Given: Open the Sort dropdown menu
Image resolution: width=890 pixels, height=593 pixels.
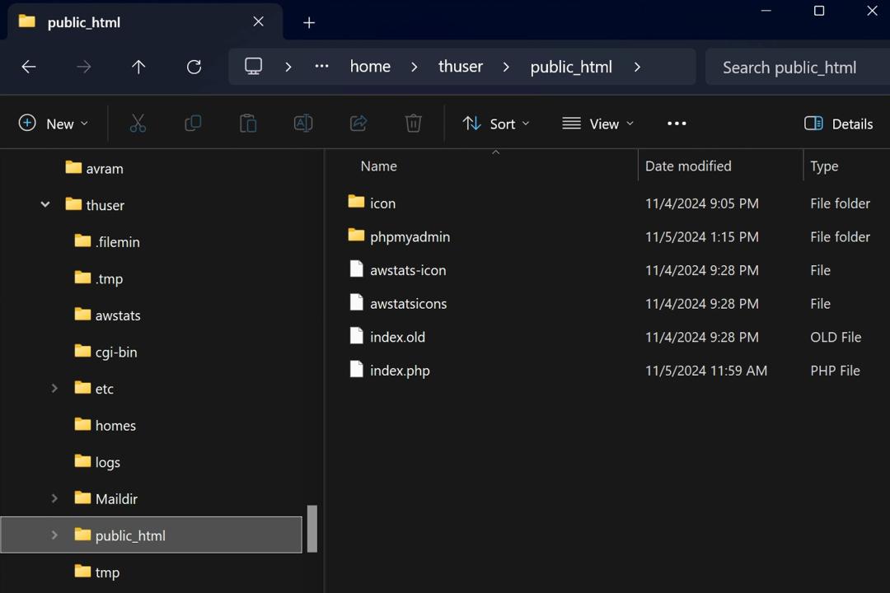Looking at the screenshot, I should point(496,124).
